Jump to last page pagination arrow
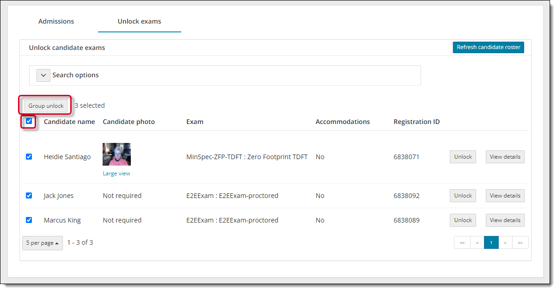 [x=520, y=242]
